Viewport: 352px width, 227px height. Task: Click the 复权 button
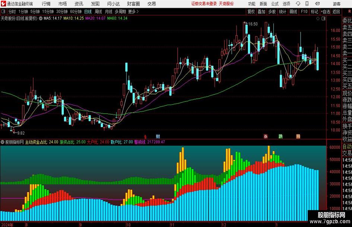click(251, 12)
